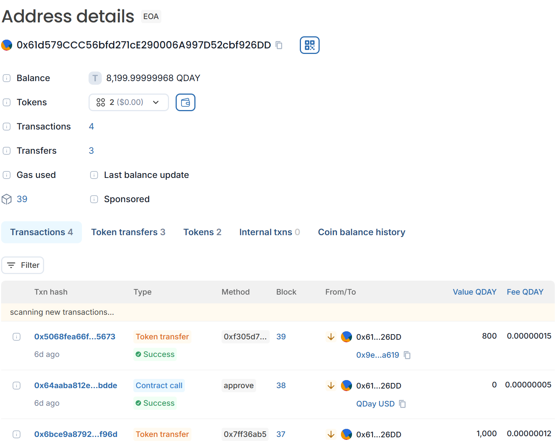
Task: Open the Internal txns 0 tab
Action: click(x=270, y=232)
